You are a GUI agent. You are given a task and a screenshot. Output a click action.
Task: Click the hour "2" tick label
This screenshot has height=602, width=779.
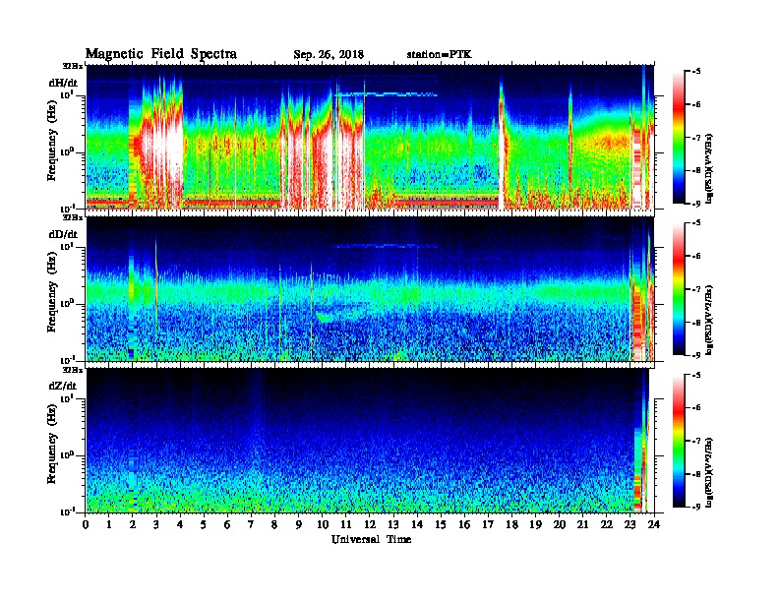click(x=133, y=524)
